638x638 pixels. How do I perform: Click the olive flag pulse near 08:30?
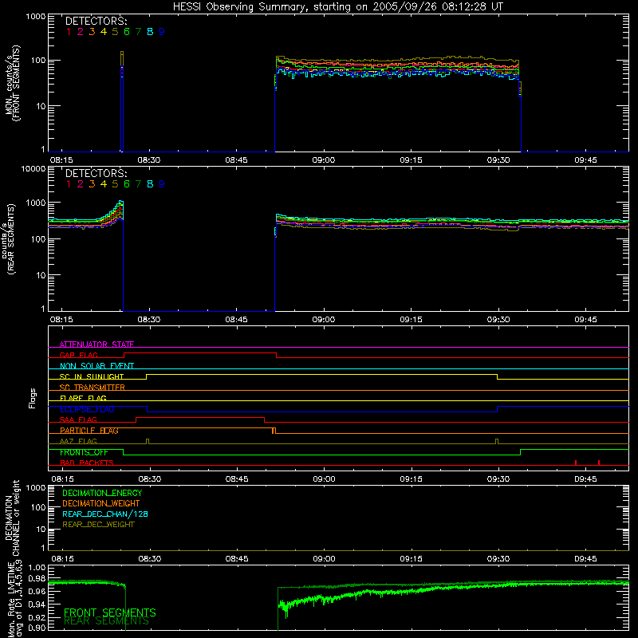(x=148, y=441)
